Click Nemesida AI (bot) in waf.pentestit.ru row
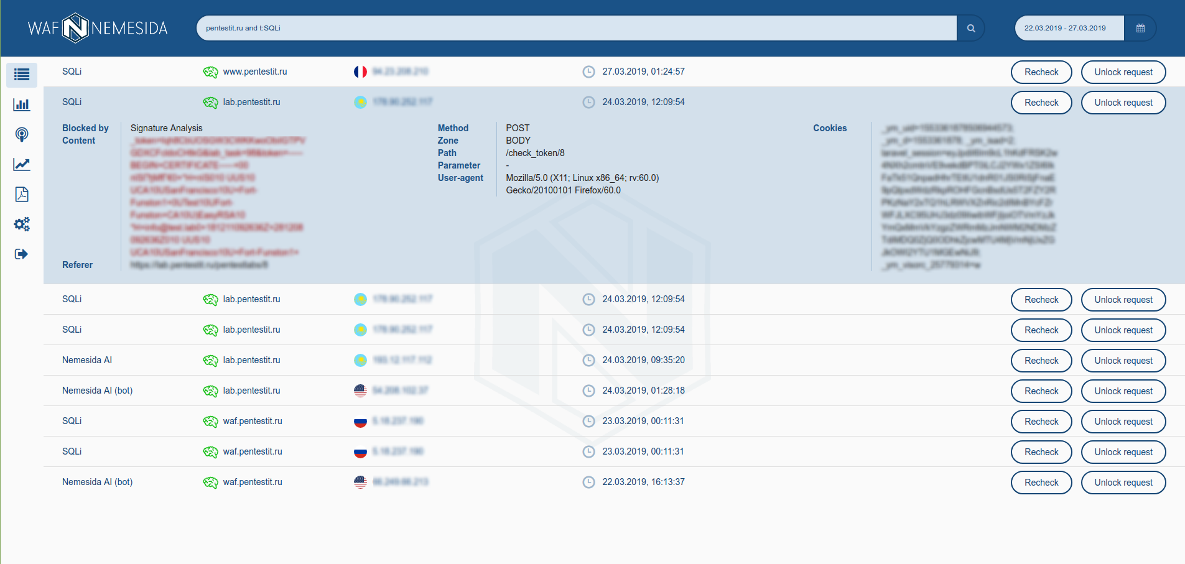The width and height of the screenshot is (1185, 564). click(x=98, y=482)
